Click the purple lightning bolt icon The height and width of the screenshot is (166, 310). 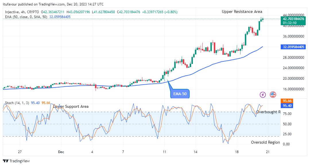[x=262, y=94]
